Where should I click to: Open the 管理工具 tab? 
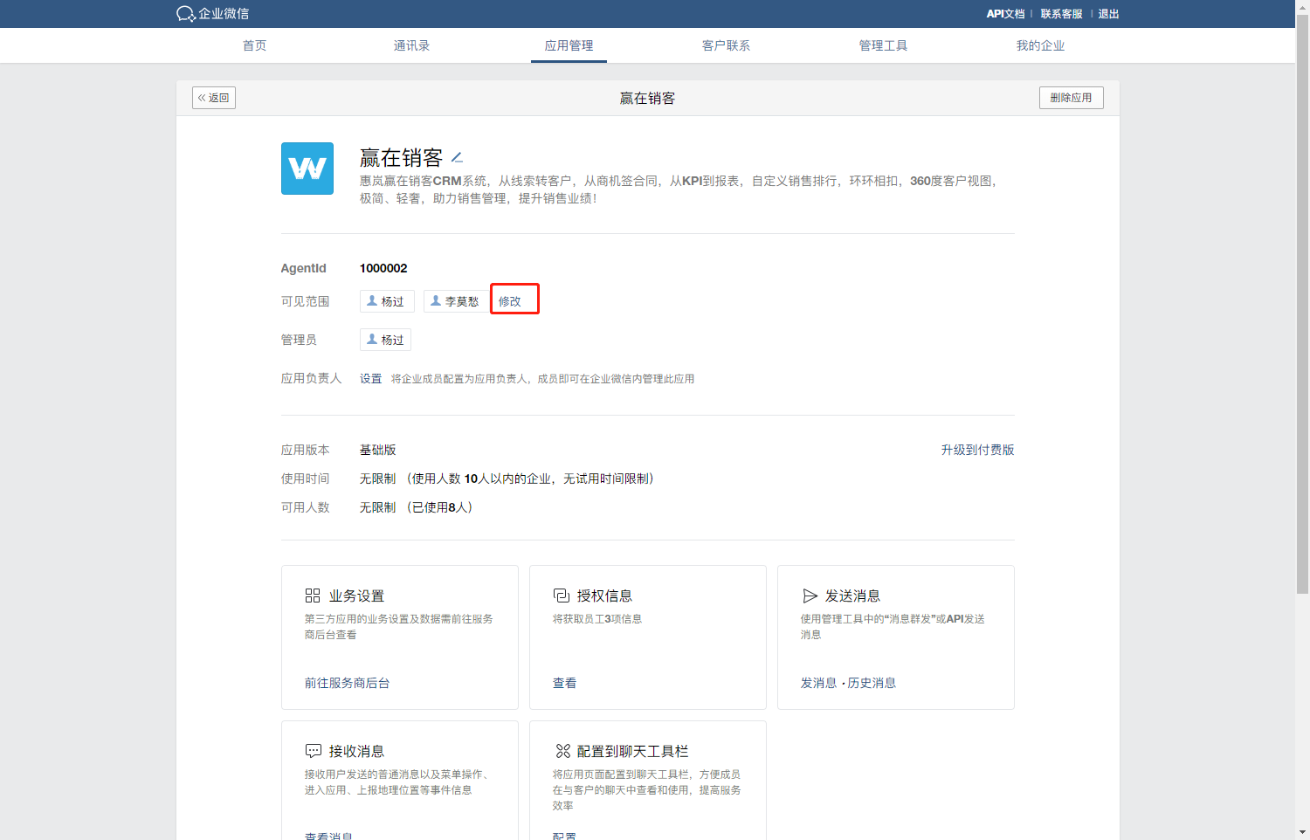coord(883,45)
